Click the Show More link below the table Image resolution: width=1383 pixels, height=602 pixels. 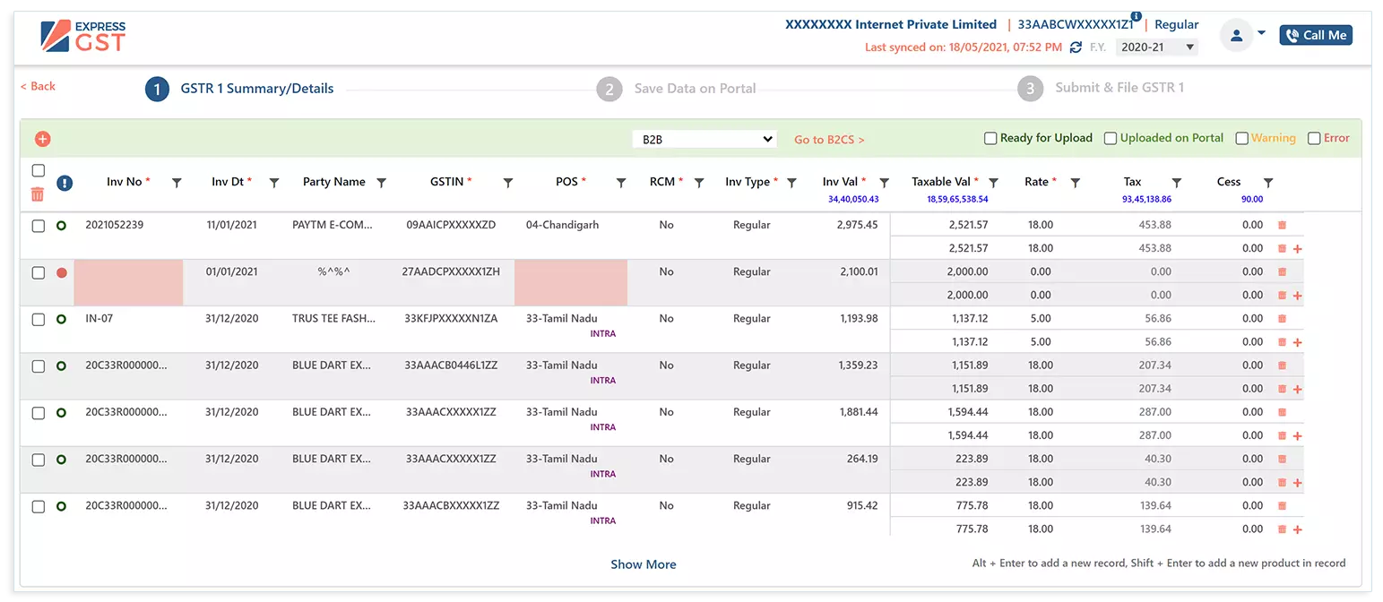coord(644,563)
